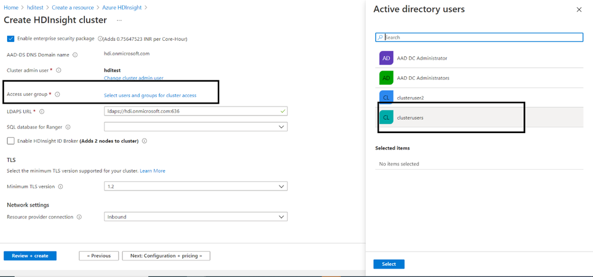
Task: Open Resource provider connection dropdown
Action: (x=195, y=217)
